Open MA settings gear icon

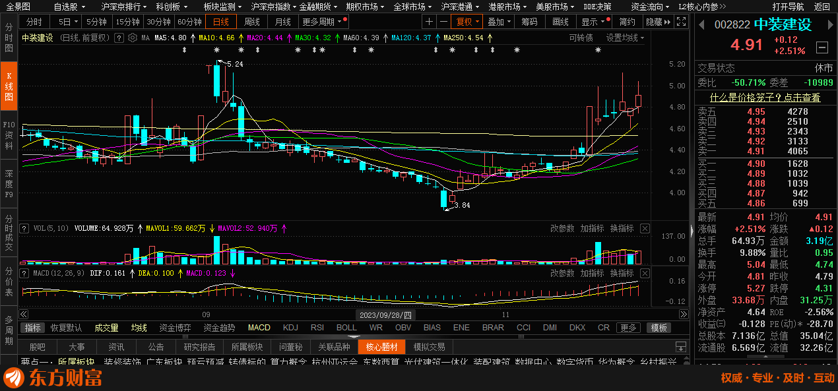[x=133, y=38]
